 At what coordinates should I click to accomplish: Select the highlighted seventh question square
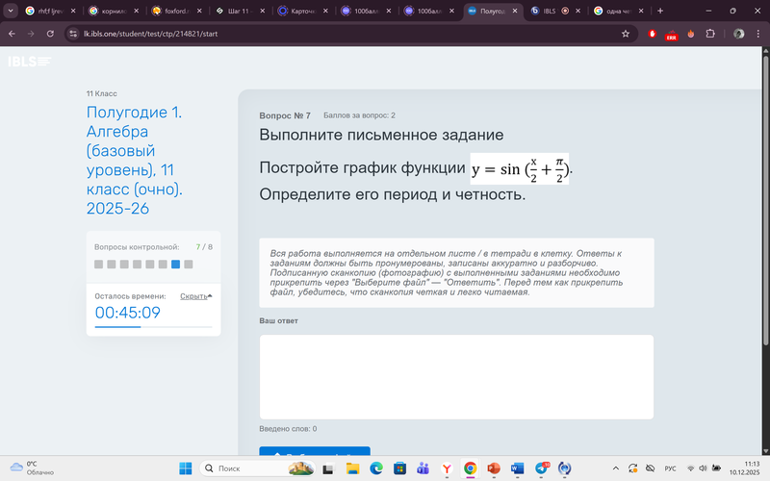176,264
